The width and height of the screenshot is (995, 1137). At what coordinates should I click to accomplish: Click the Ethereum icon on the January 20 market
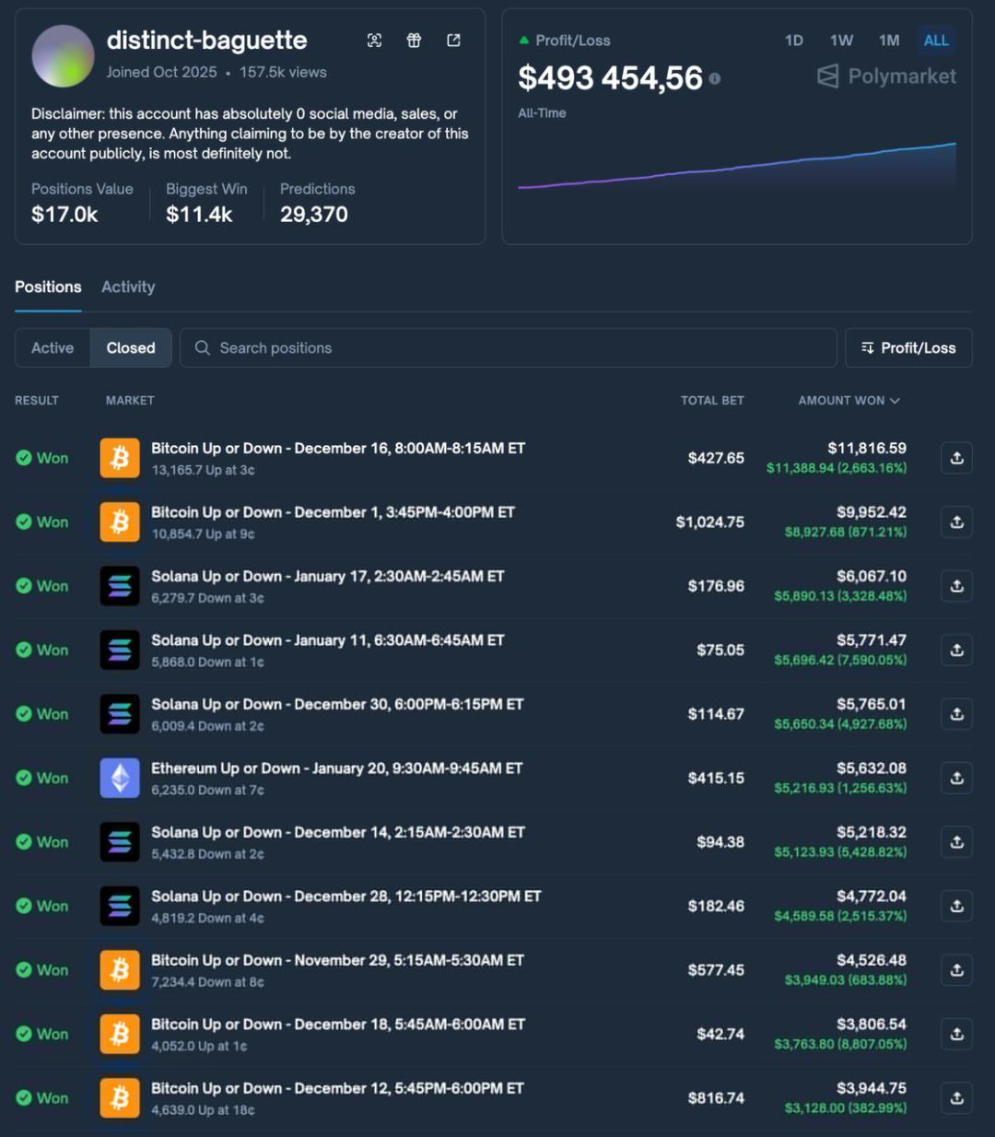pos(119,777)
